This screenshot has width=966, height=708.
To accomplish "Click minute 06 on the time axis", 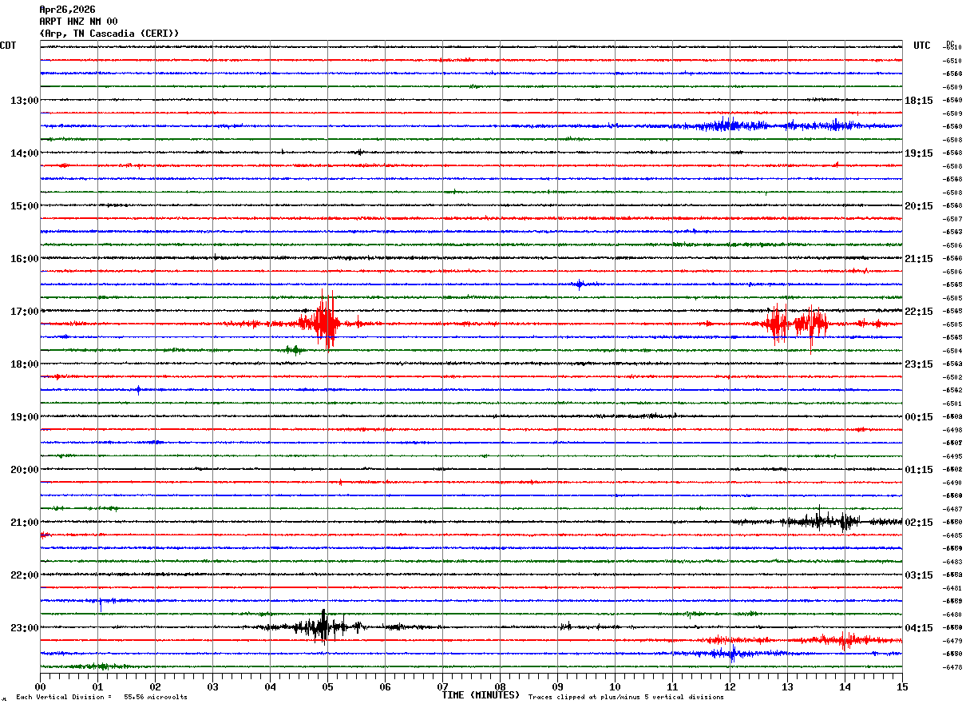I will [386, 687].
